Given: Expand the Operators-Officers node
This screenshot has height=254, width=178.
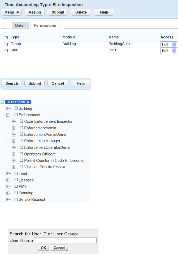Looking at the screenshot, I should click(13, 154).
